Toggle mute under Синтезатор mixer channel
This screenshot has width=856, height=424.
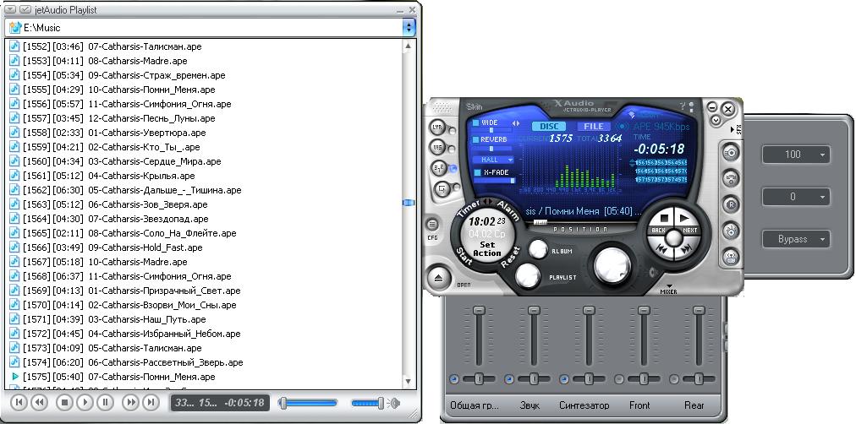coord(564,379)
